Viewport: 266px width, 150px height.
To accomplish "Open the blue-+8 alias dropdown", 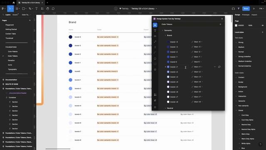I will 202,102.
